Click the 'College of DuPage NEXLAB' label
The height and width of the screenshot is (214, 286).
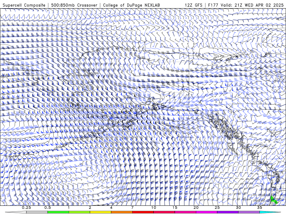pos(131,5)
